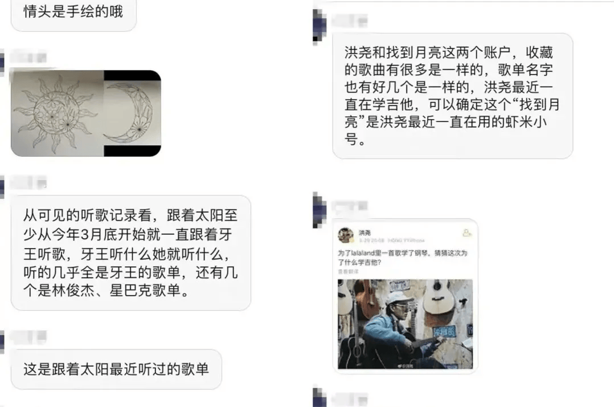Screen dimensions: 614x407
Task: Open the sun drawing image
Action: pyautogui.click(x=57, y=113)
